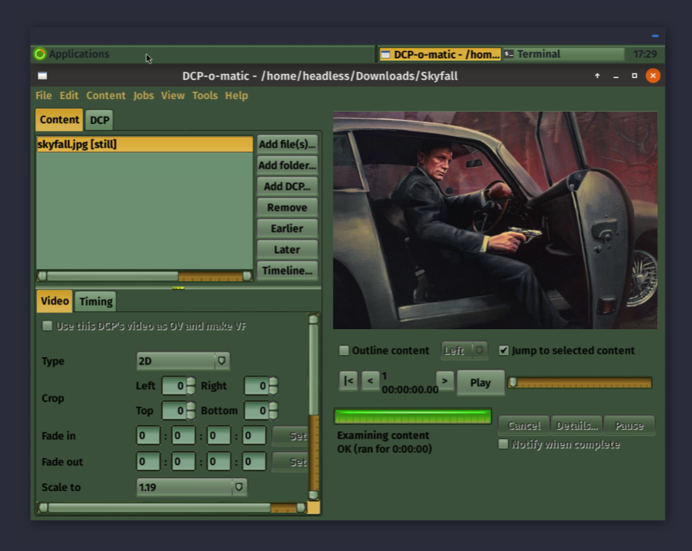Select the Video tab
This screenshot has width=692, height=551.
(54, 301)
